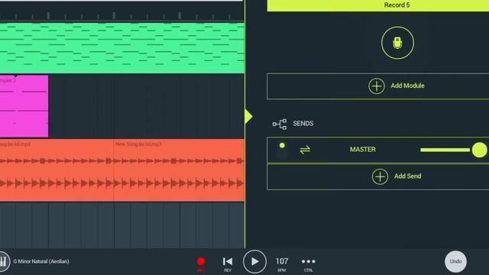Select the green pattern clip
The height and width of the screenshot is (275, 489).
pos(122,48)
